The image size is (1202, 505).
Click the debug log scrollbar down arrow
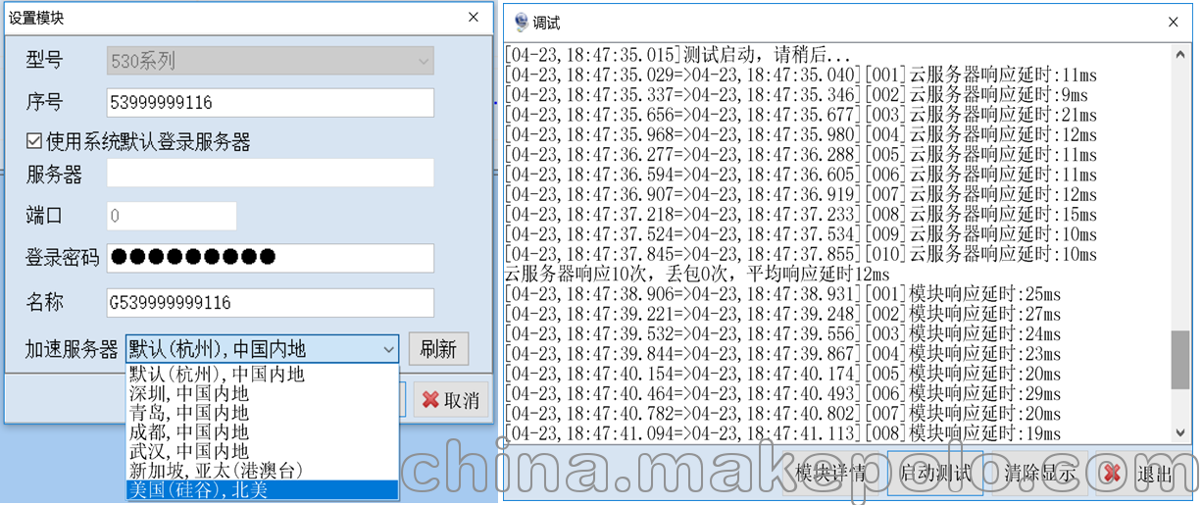coord(1180,432)
